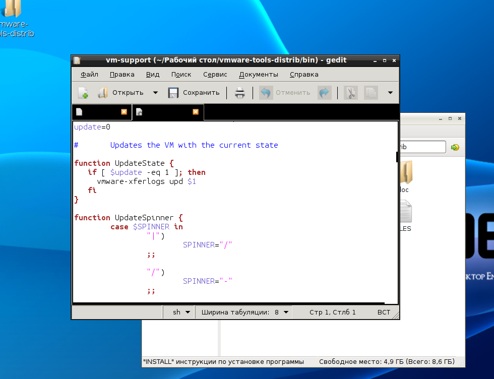The image size is (494, 379).
Task: Click the scissors Cut icon
Action: tap(350, 93)
